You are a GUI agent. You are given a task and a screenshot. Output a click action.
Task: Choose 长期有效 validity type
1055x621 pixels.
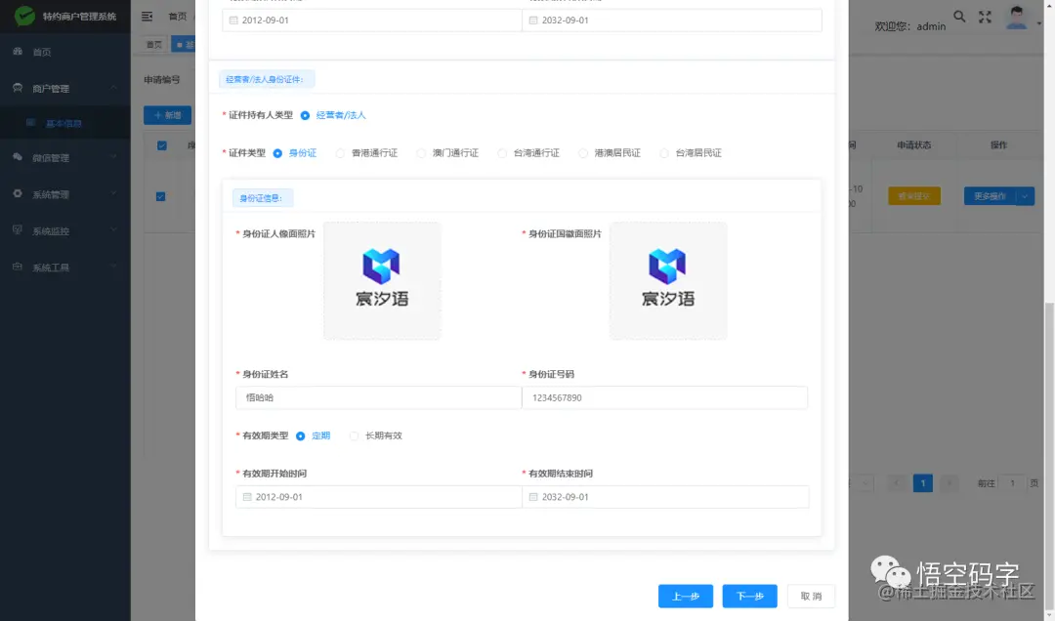pos(354,436)
